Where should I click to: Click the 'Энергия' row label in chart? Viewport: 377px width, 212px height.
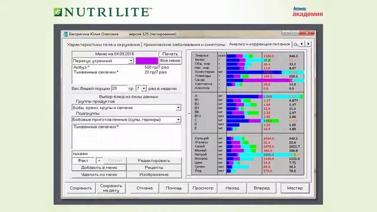click(201, 55)
